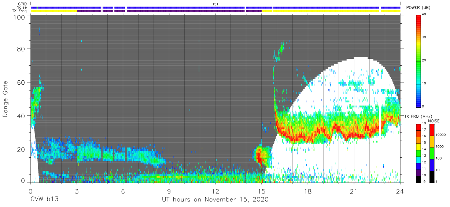Click the 21 hour tick on time axis
The height and width of the screenshot is (207, 450).
(354, 191)
